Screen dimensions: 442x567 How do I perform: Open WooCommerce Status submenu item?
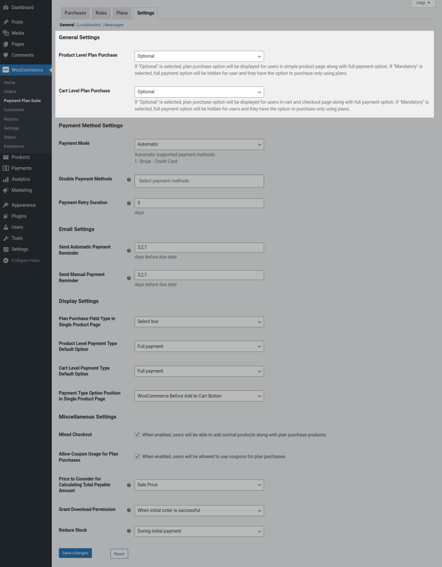[x=10, y=137]
